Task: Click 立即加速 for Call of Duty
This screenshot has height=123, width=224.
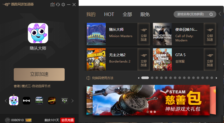Action: pos(210,34)
